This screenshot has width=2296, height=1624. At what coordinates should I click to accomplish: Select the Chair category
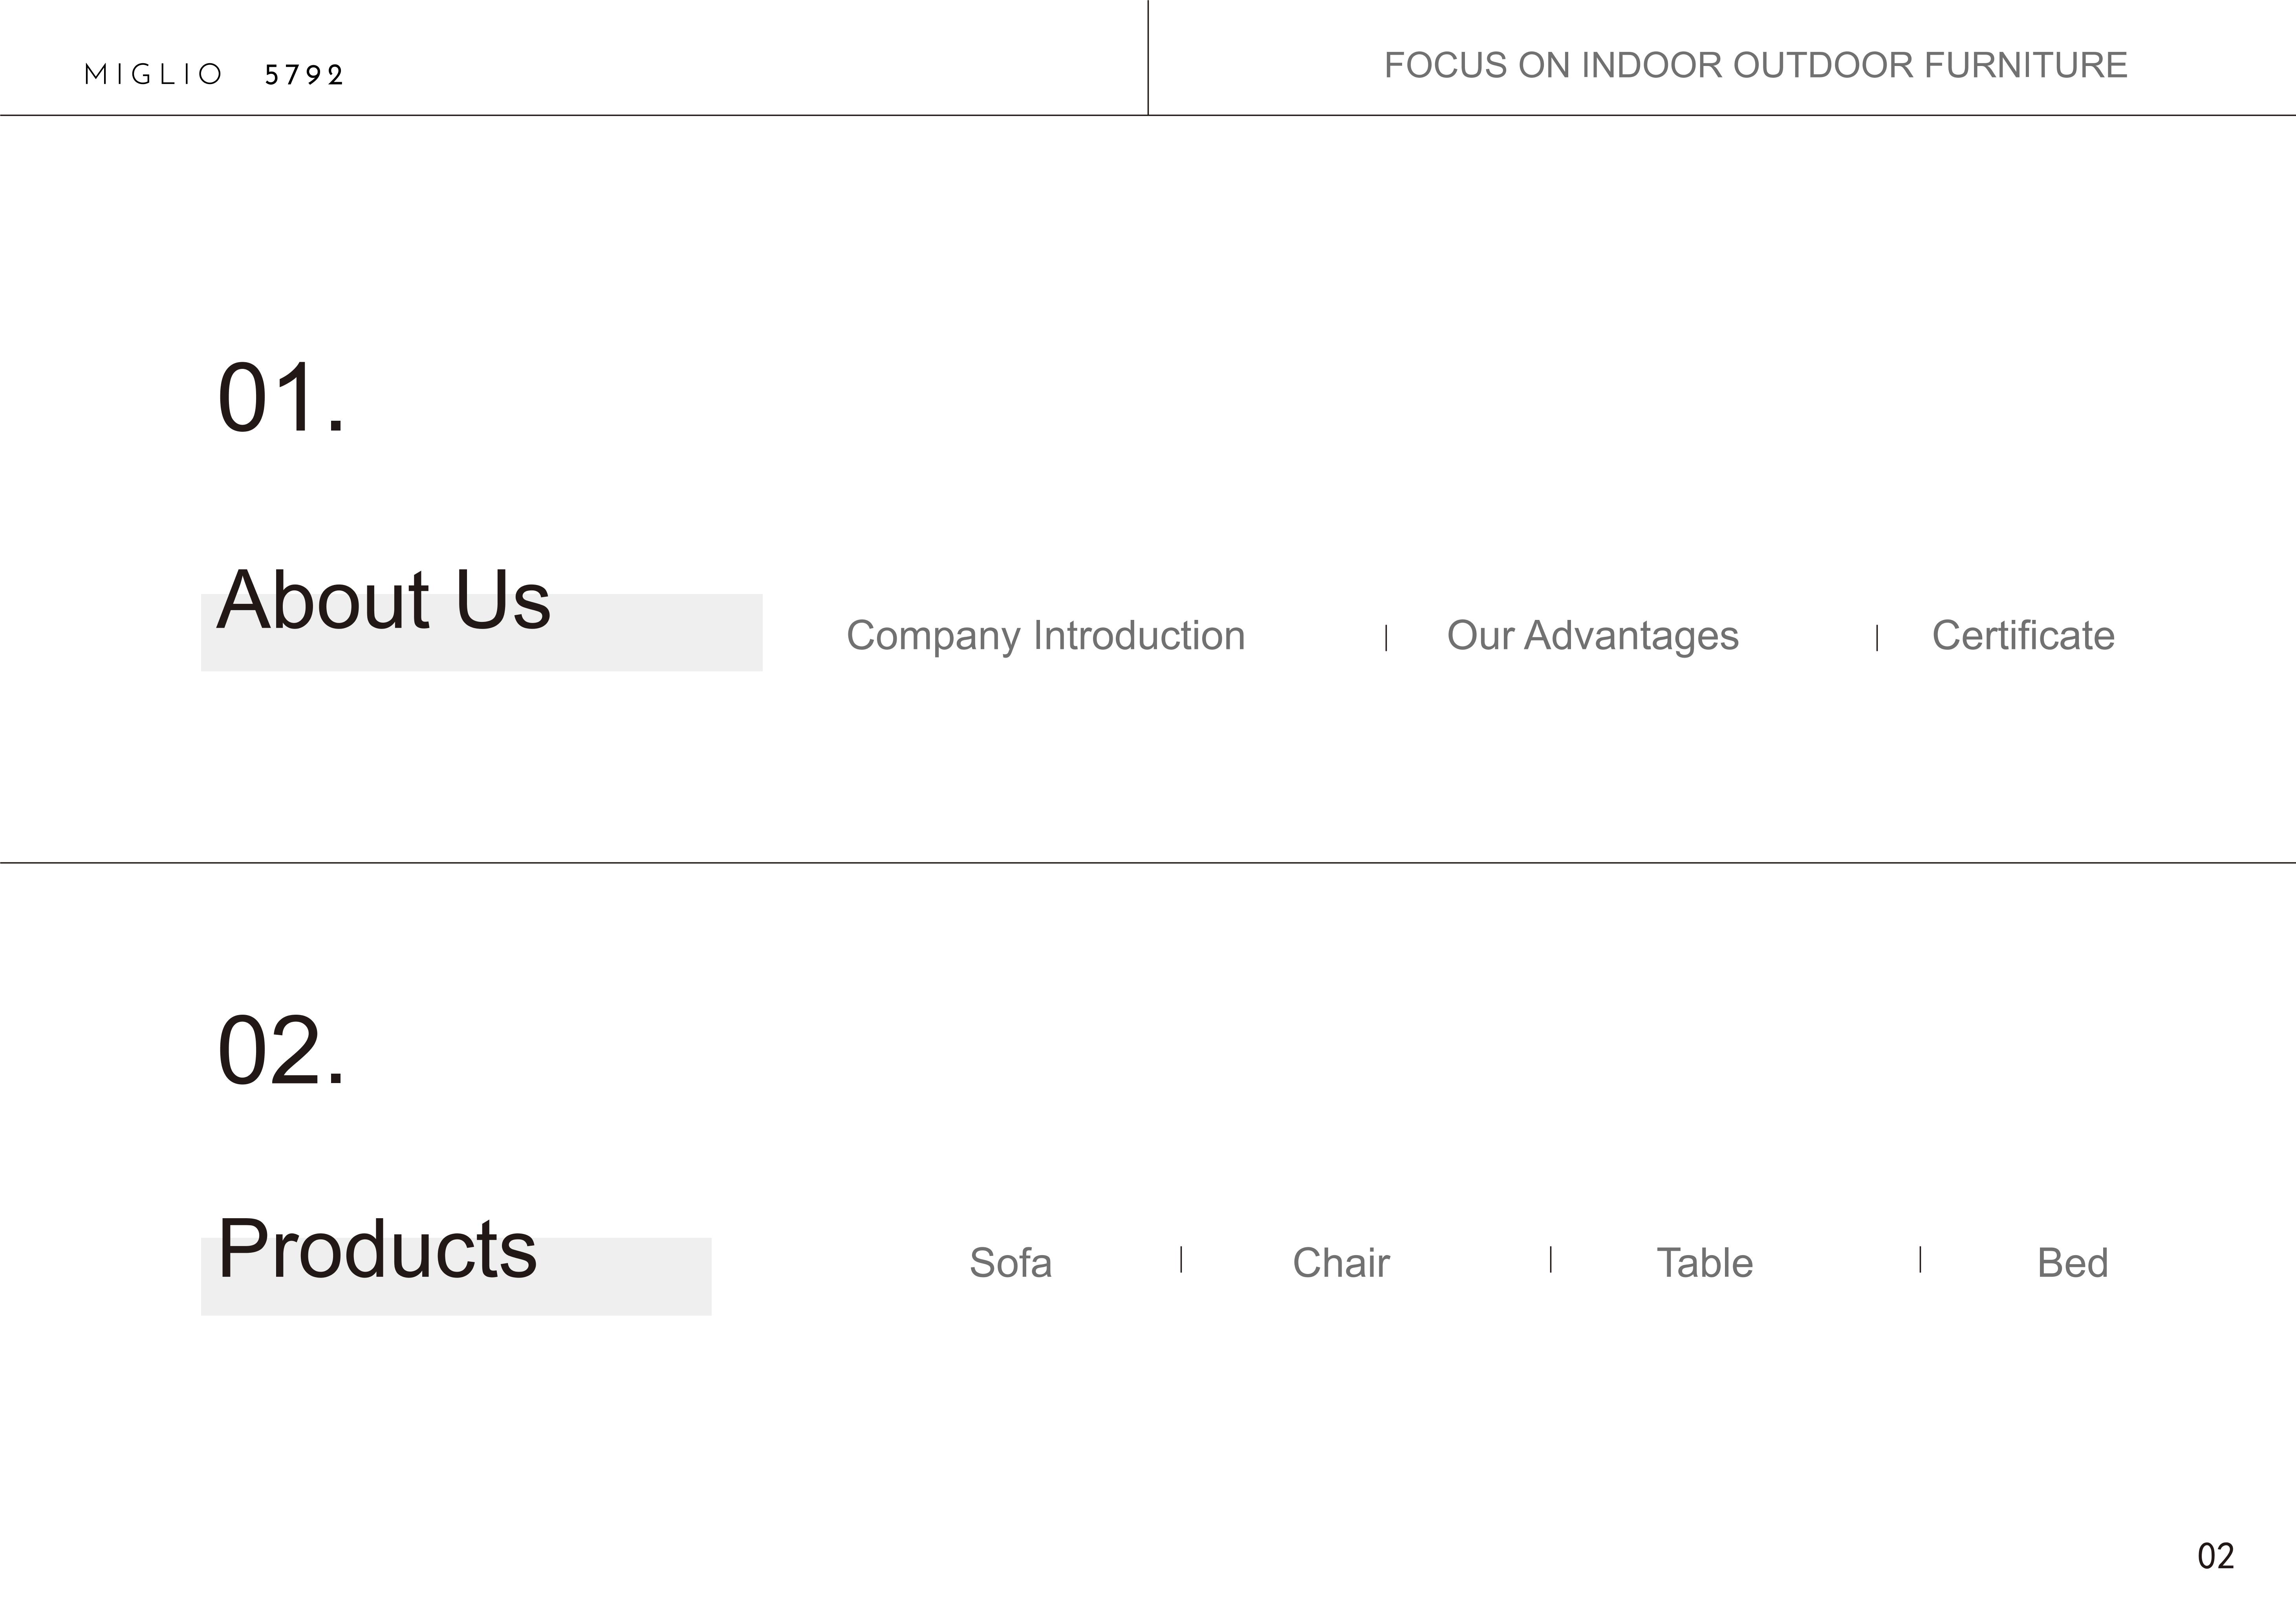1340,1263
